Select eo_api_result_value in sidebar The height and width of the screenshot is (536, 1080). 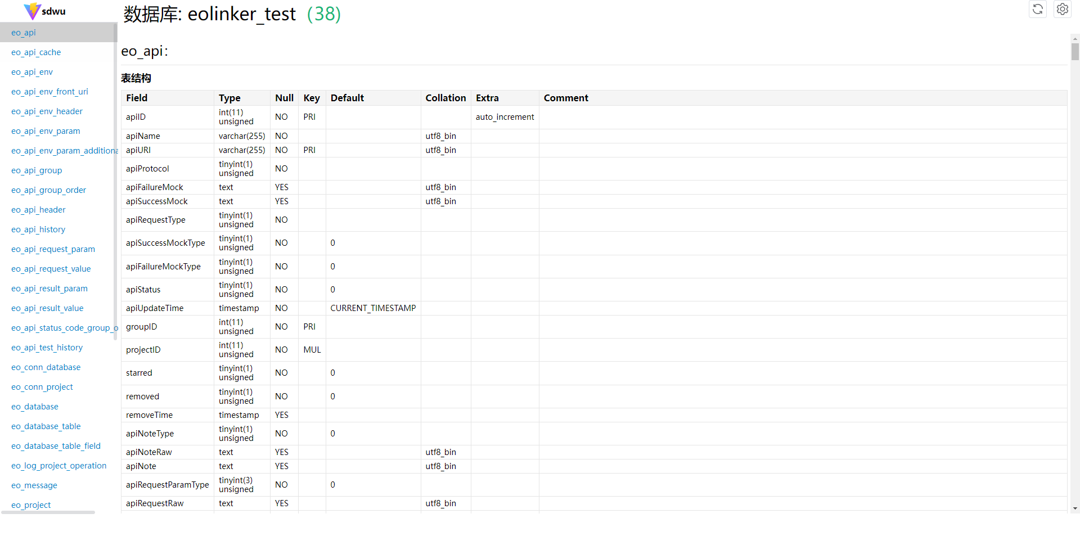(x=47, y=308)
